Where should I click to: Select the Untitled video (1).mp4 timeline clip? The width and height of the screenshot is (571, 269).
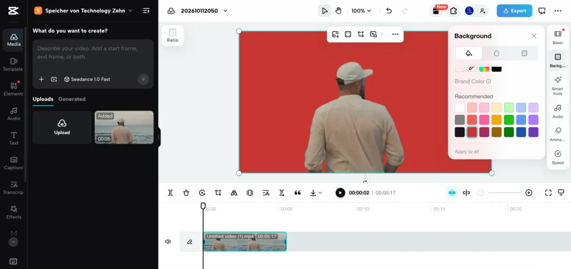pos(245,241)
